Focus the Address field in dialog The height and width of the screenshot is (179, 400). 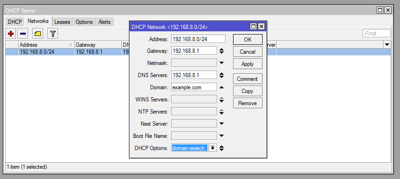coord(198,39)
